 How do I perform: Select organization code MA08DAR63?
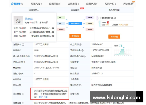(98, 56)
